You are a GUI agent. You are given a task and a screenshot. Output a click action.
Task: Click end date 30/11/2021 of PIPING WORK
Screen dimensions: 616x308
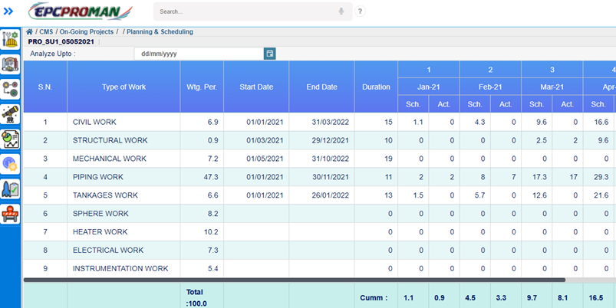(331, 177)
